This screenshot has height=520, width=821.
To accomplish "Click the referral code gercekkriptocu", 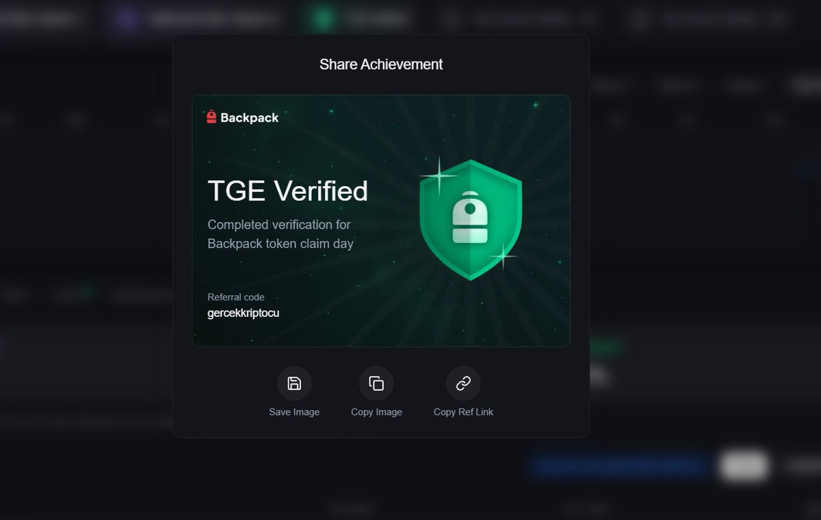I will 244,313.
